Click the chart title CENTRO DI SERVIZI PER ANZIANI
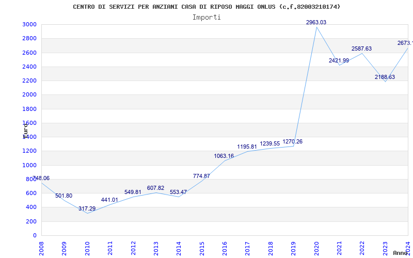This screenshot has height=258, width=413. click(x=206, y=7)
